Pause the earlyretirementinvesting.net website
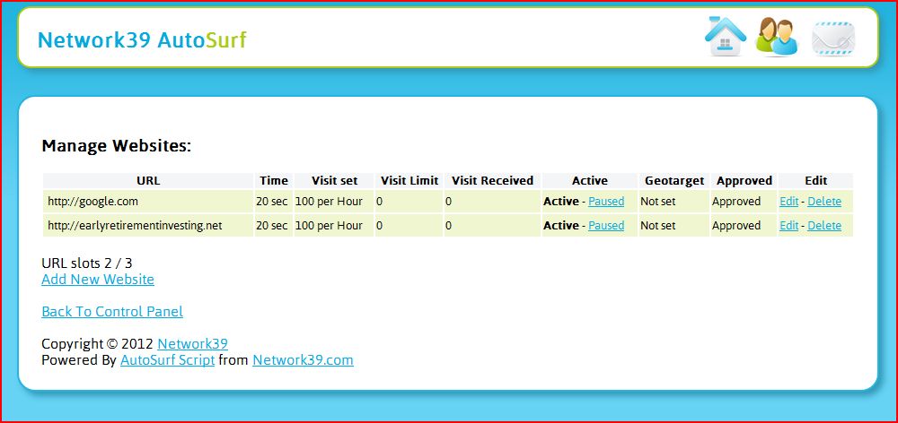Image resolution: width=898 pixels, height=423 pixels. pyautogui.click(x=606, y=225)
